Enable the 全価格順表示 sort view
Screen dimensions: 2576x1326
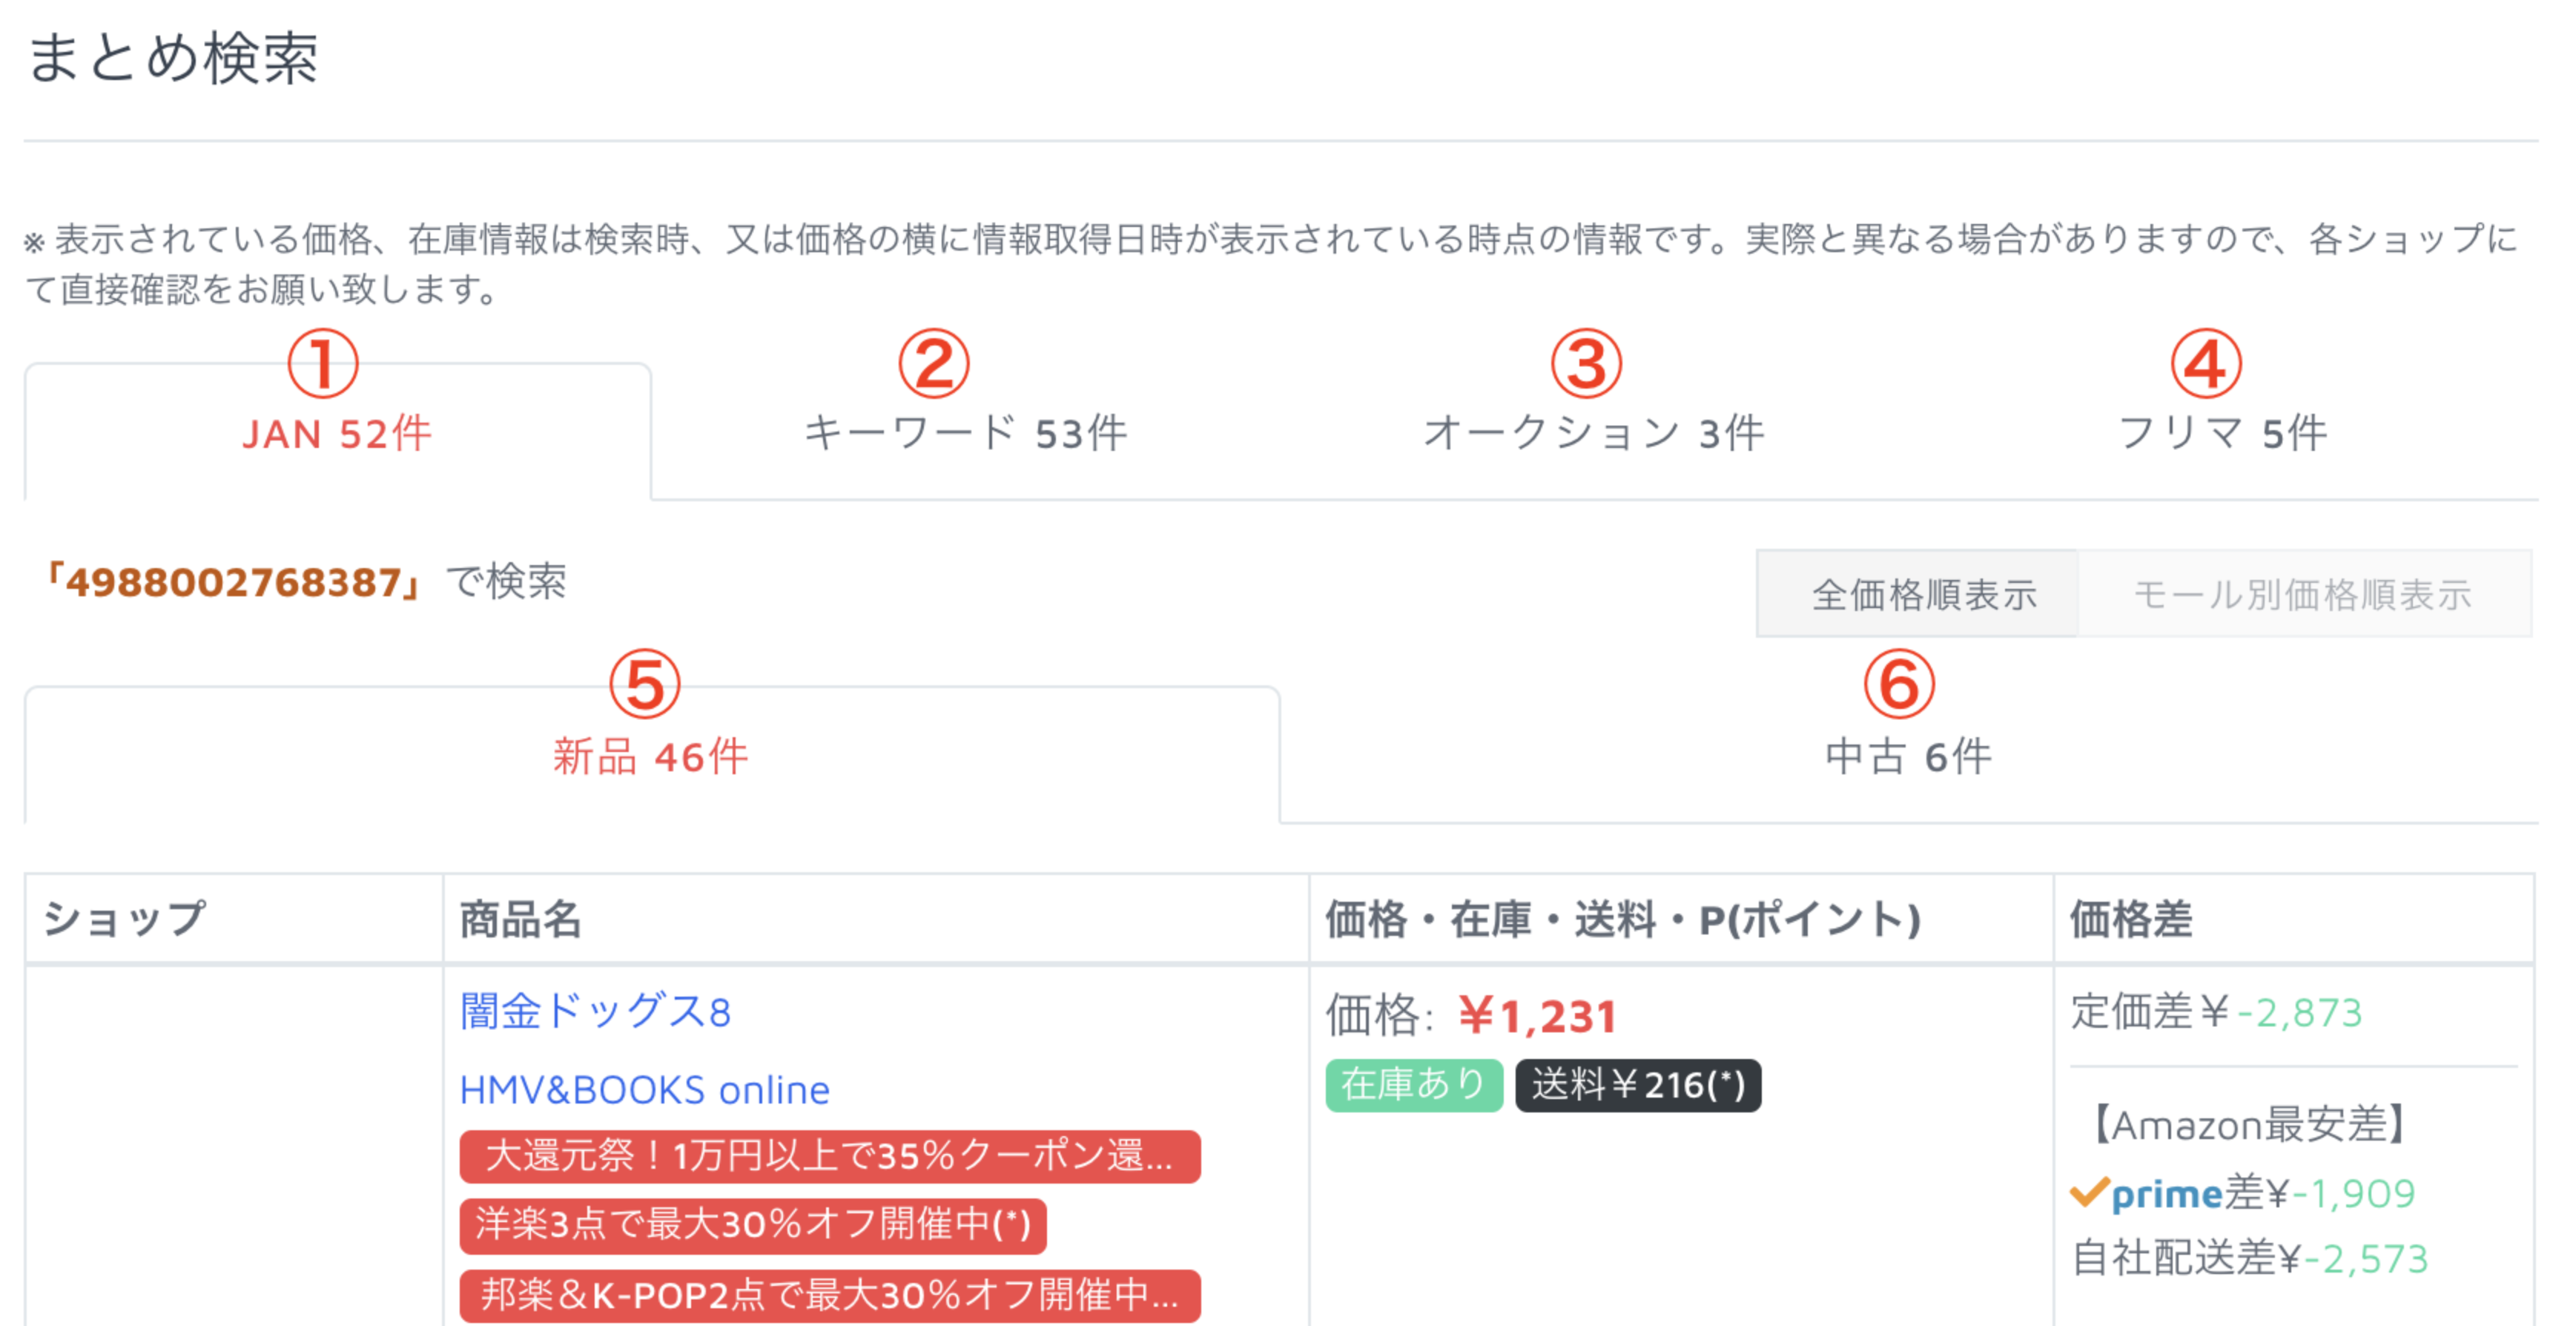coord(1917,593)
